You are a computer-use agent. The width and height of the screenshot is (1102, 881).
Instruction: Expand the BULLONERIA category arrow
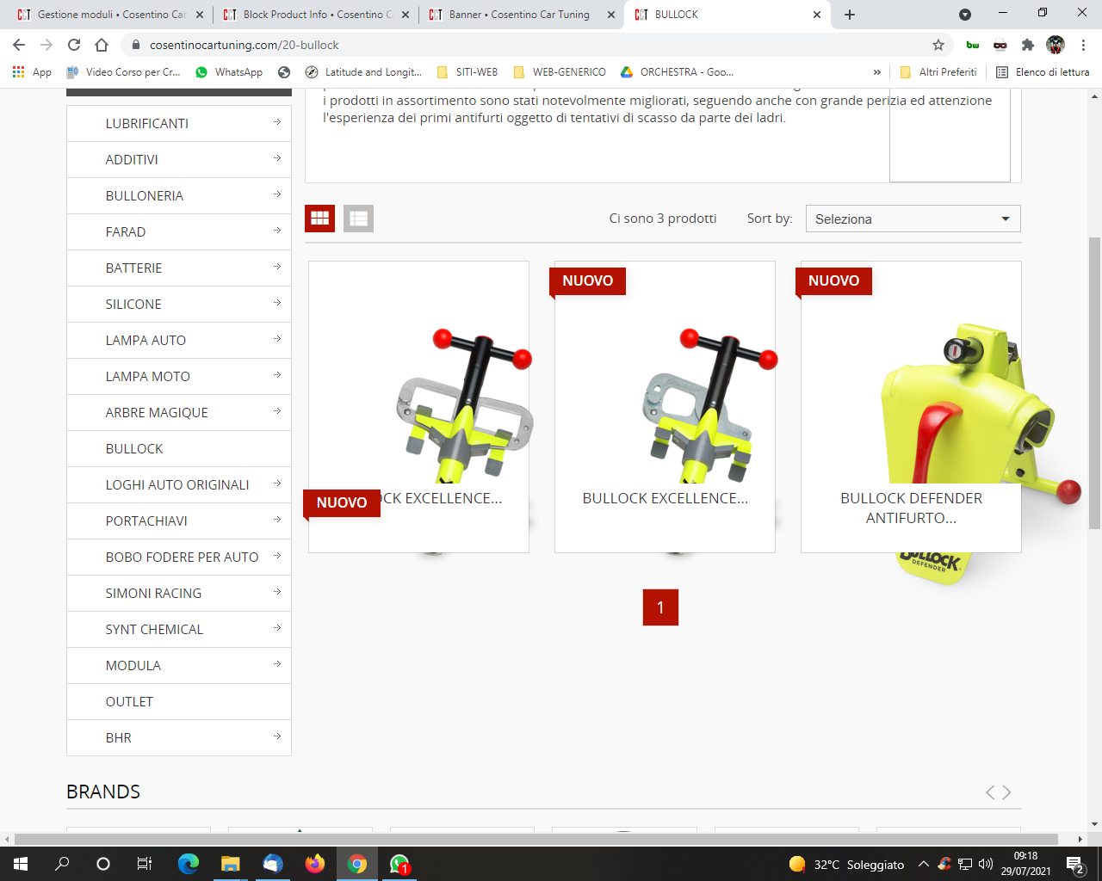[x=277, y=194]
